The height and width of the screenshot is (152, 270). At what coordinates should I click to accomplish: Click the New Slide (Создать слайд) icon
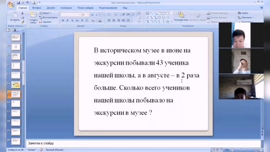tap(33, 15)
